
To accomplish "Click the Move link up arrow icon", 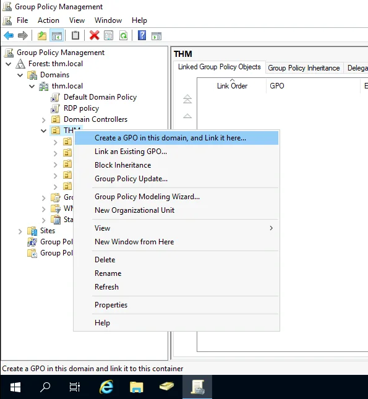I will coord(187,116).
